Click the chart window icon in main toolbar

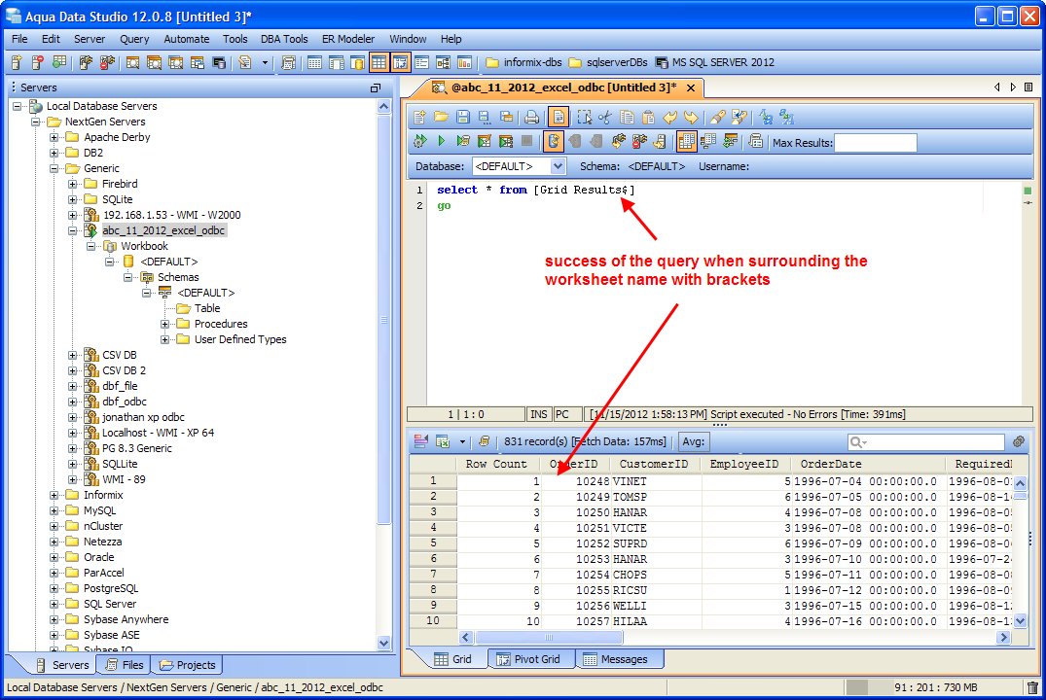(x=464, y=62)
